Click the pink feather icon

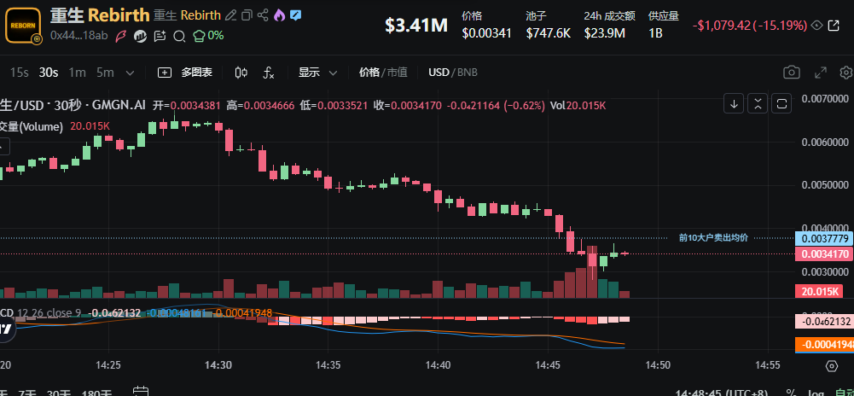(x=121, y=36)
